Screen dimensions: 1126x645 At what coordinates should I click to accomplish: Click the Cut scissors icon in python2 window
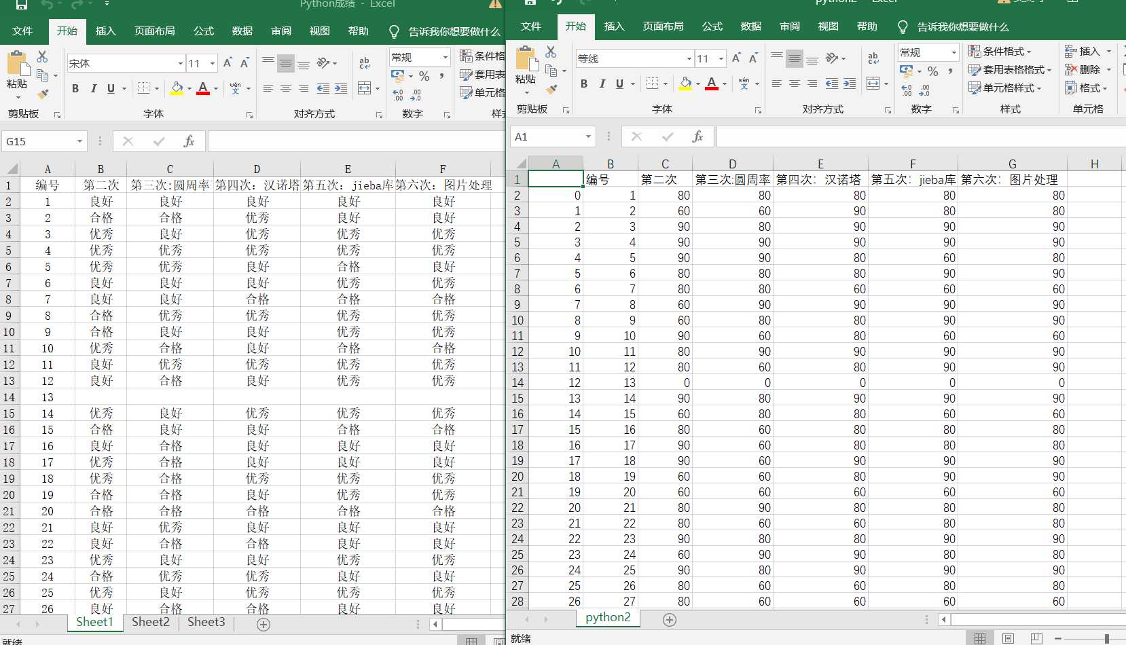(x=551, y=52)
